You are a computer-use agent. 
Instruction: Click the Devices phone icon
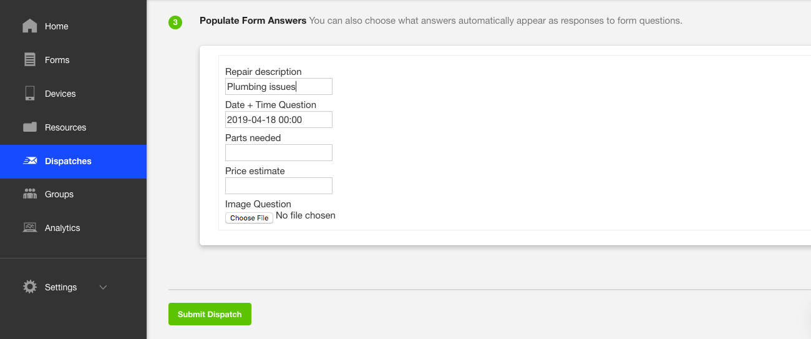click(x=29, y=94)
